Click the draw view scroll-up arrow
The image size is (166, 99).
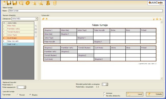click(162, 22)
